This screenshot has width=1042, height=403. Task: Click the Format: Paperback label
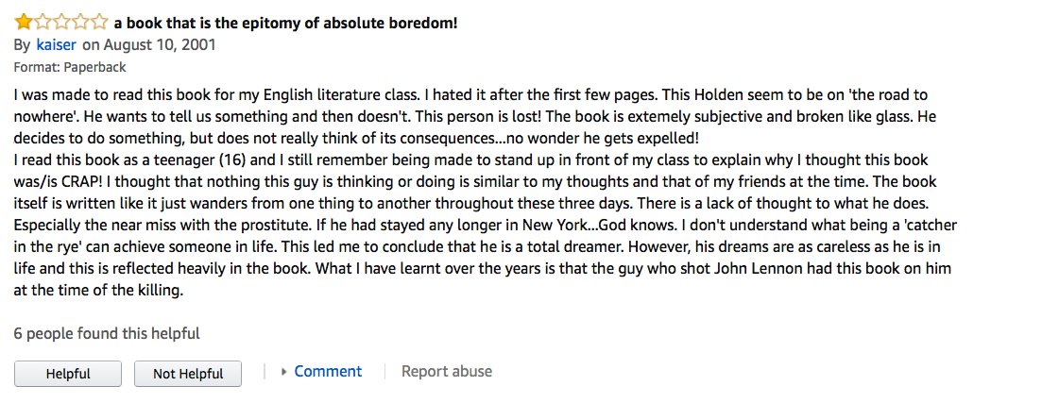click(70, 67)
